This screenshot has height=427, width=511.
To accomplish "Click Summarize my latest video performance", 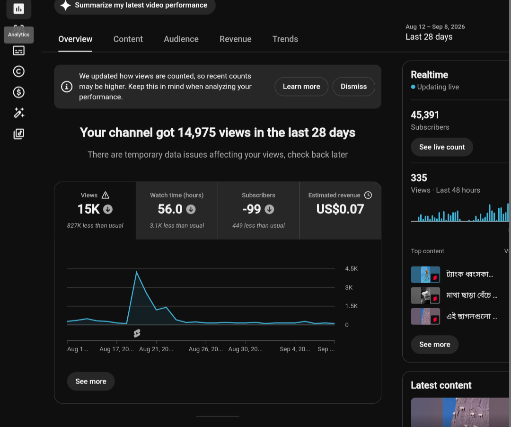I will [x=135, y=6].
